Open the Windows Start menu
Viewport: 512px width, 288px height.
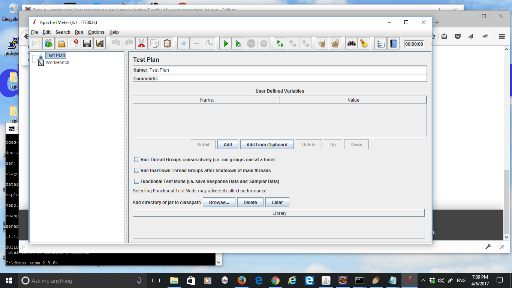[x=9, y=280]
